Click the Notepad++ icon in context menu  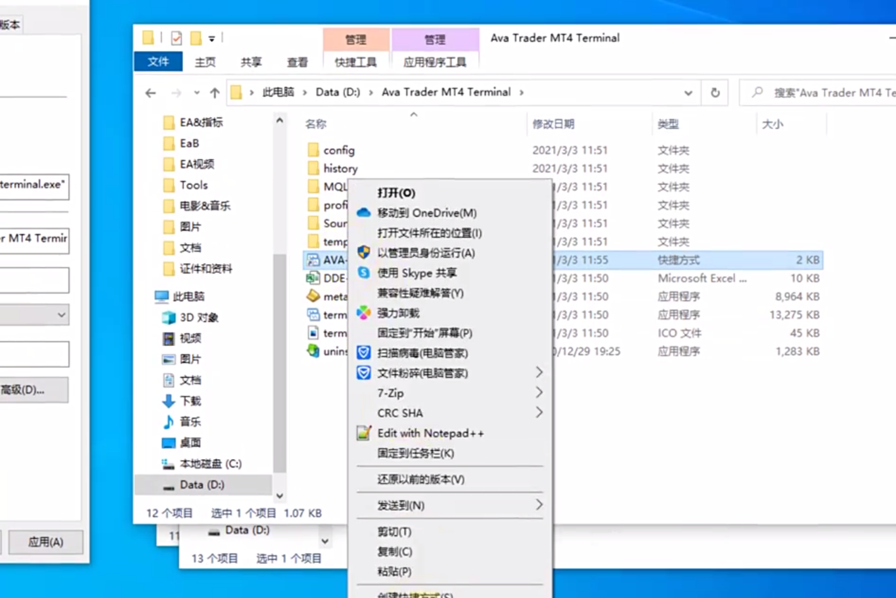pyautogui.click(x=364, y=433)
